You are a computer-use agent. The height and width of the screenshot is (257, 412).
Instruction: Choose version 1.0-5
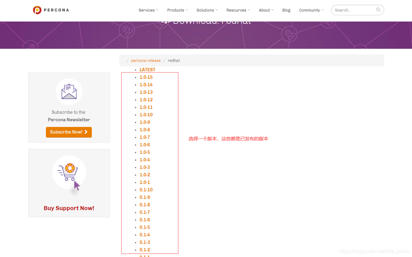tap(145, 152)
